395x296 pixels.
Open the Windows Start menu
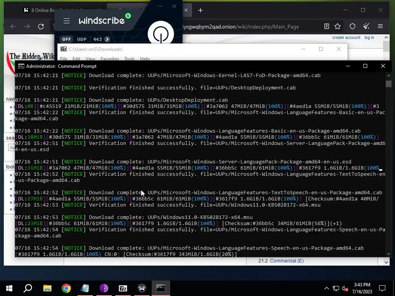[x=9, y=288]
